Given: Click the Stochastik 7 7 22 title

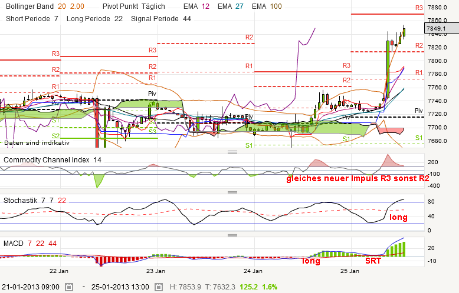Looking at the screenshot, I should (35, 201).
